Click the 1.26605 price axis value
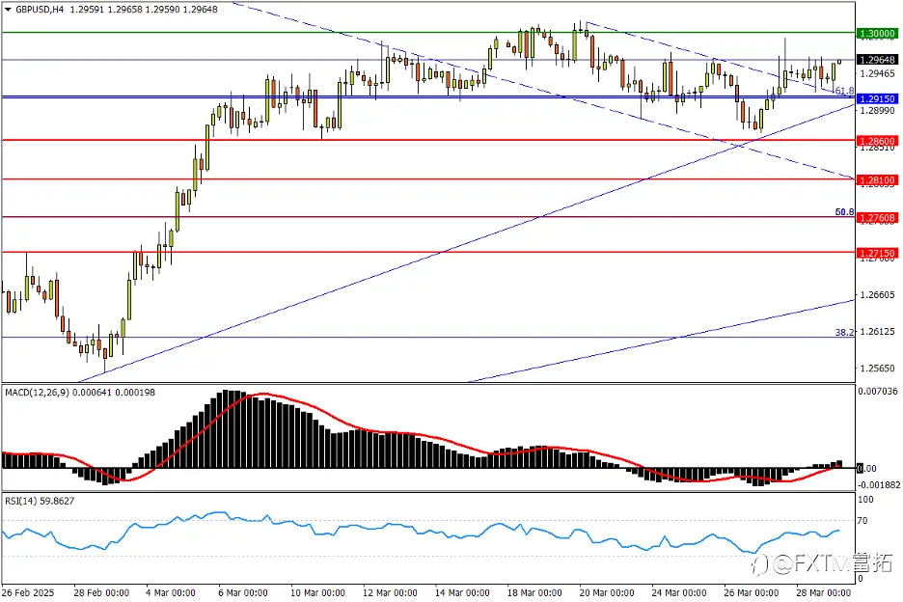The image size is (903, 602). (878, 295)
